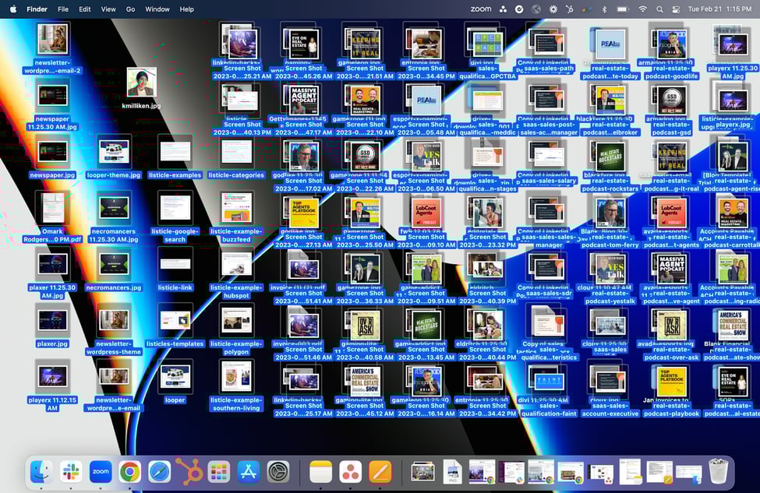Open the zoom menu bar item

(479, 9)
